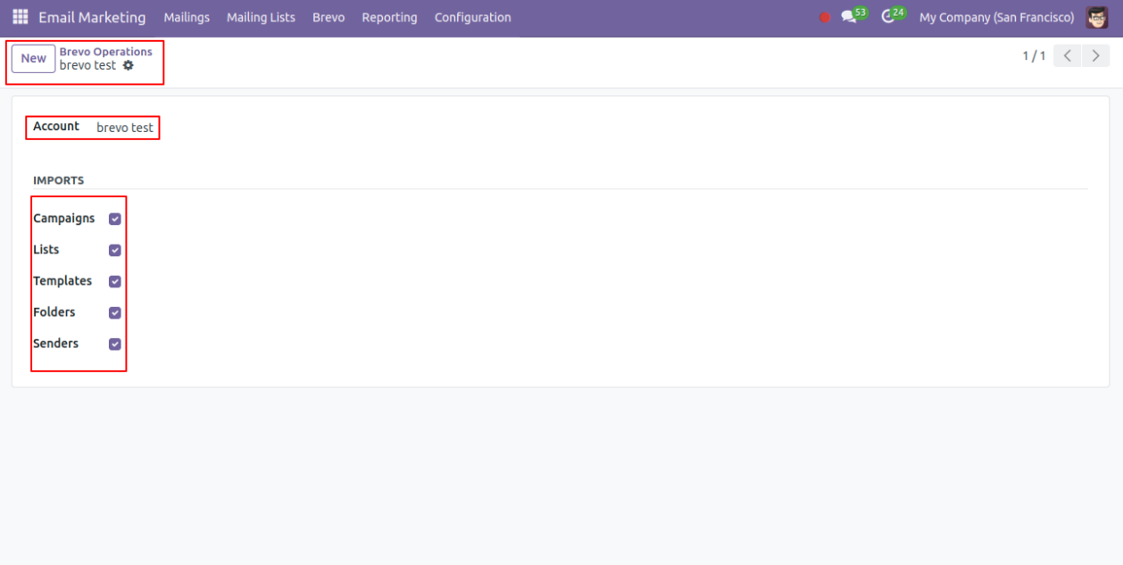Screen dimensions: 1123x565
Task: Go to next record arrow
Action: [1095, 56]
